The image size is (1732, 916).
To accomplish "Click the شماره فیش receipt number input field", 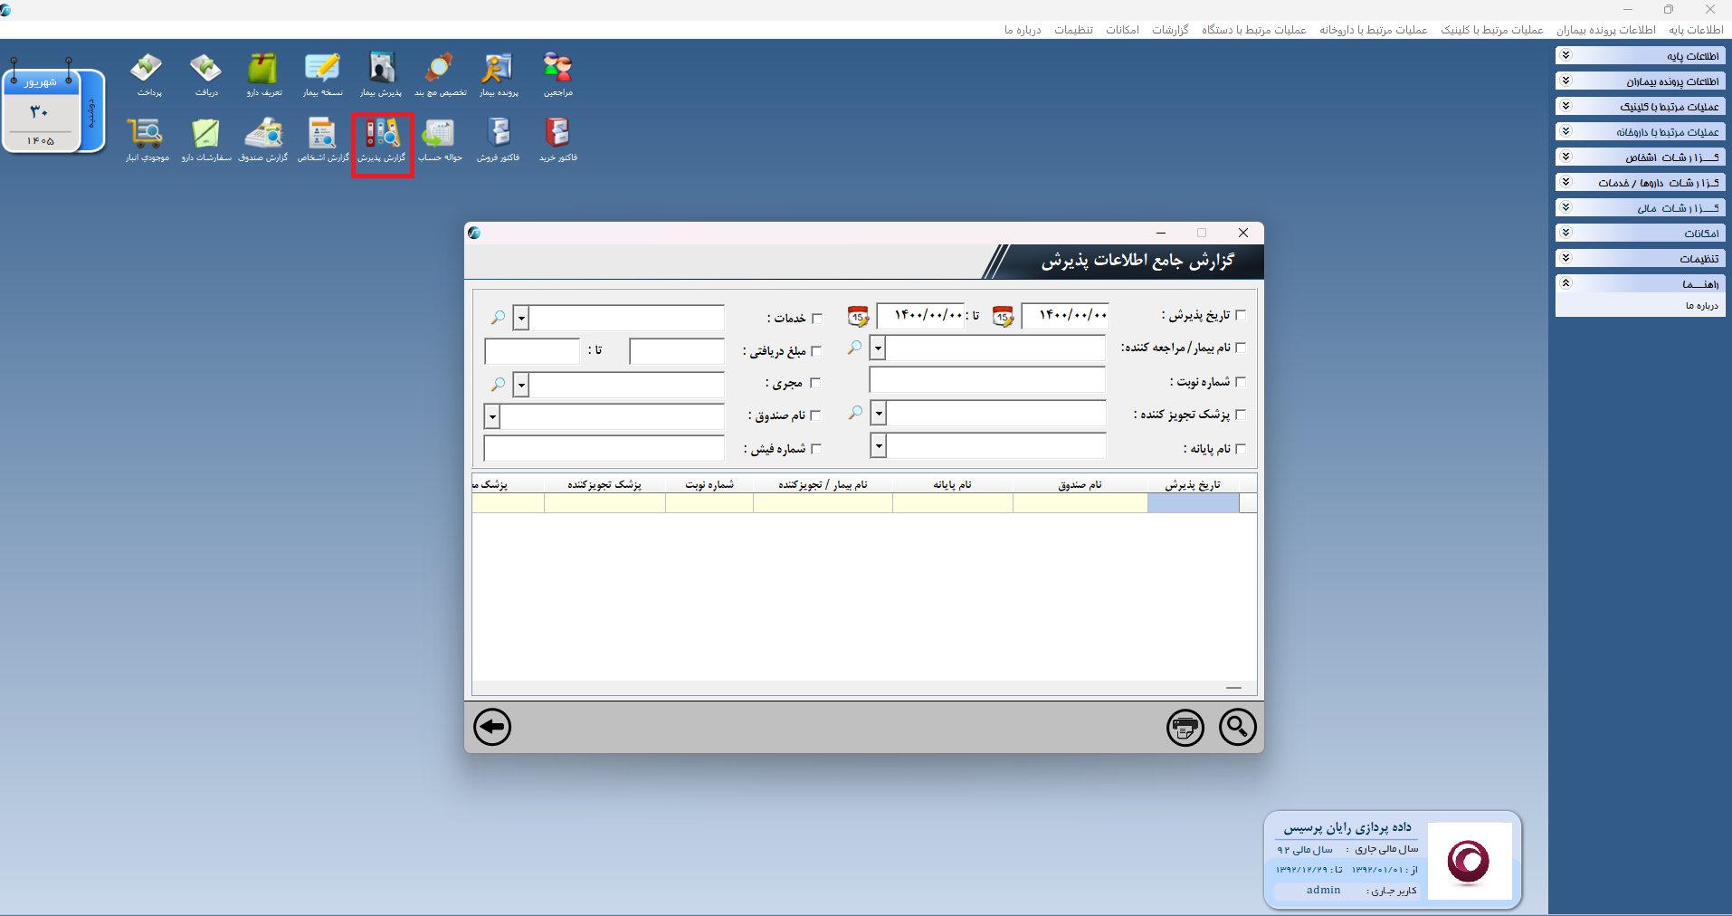I will (604, 448).
